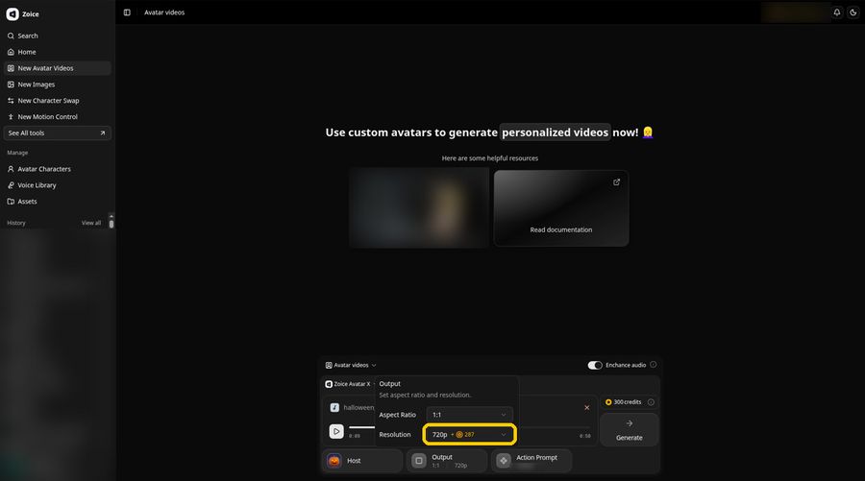Toggle dark mode with the moon icon
Screen dimensions: 865x481
pos(853,12)
